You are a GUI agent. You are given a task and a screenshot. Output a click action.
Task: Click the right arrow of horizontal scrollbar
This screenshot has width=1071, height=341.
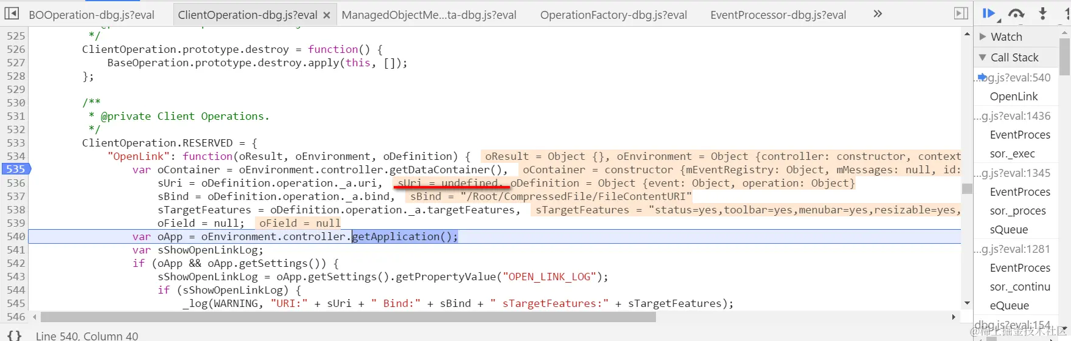(x=954, y=317)
